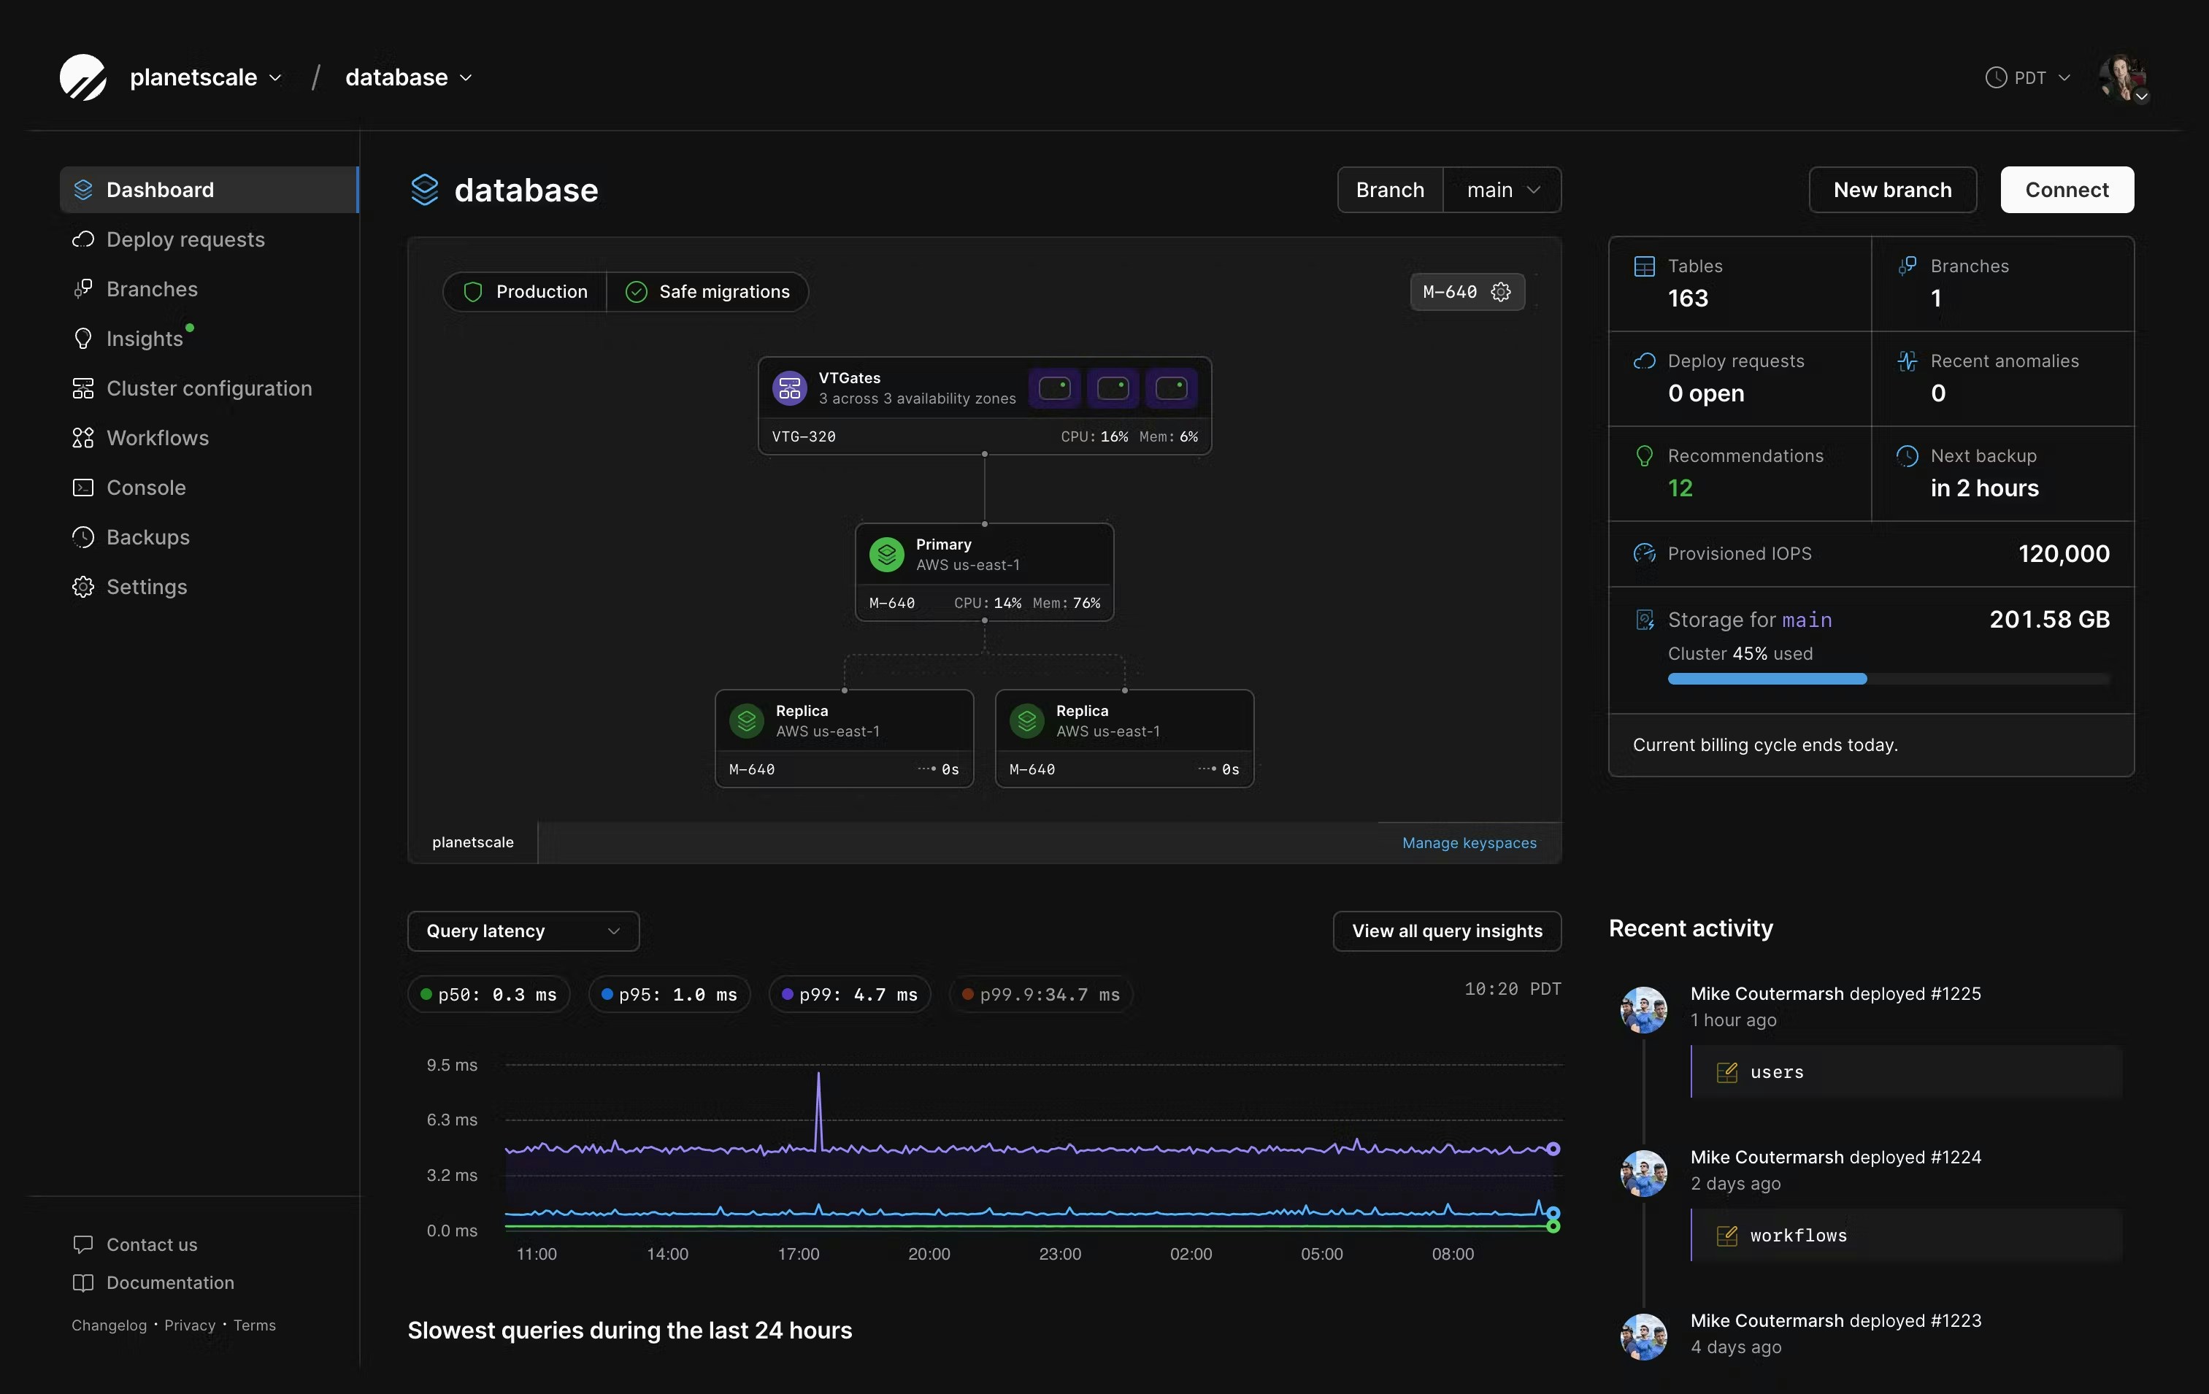Image resolution: width=2209 pixels, height=1394 pixels.
Task: Open Backups in the sidebar
Action: click(147, 536)
